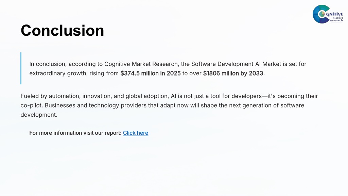This screenshot has height=196, width=348.
Task: Click the final word 'development.' in the paragraph
Action: [x=39, y=115]
